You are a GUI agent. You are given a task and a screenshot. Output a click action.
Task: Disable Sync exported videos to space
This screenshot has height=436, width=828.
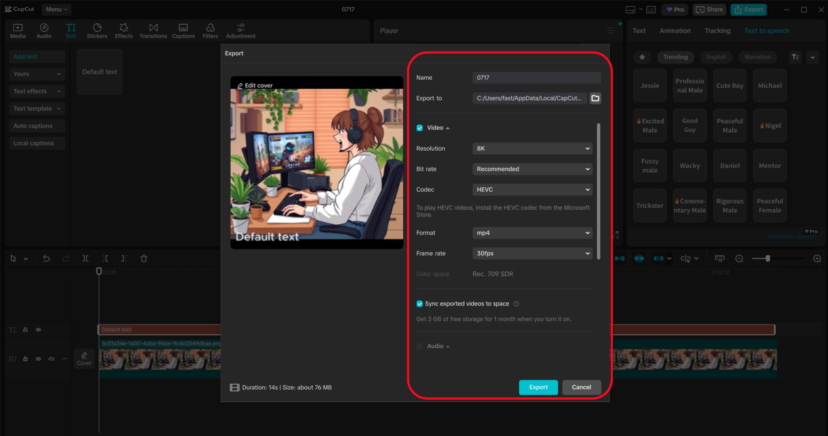(x=420, y=304)
